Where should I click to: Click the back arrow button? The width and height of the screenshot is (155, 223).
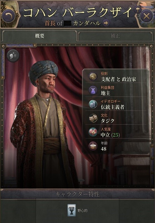[8, 16]
